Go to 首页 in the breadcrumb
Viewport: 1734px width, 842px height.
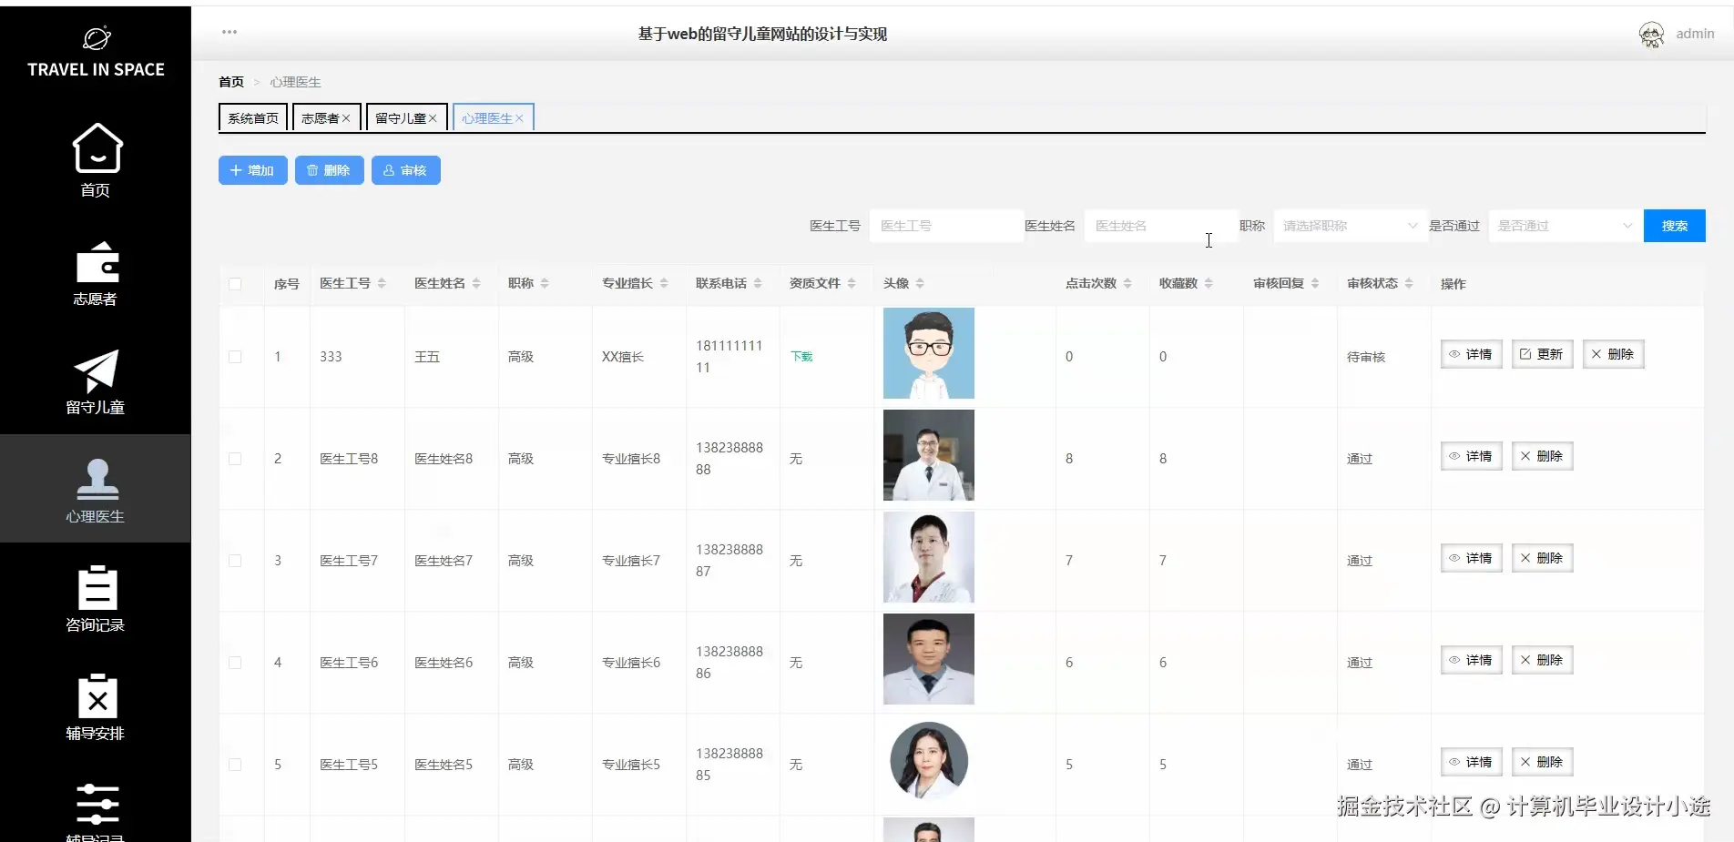pyautogui.click(x=231, y=82)
